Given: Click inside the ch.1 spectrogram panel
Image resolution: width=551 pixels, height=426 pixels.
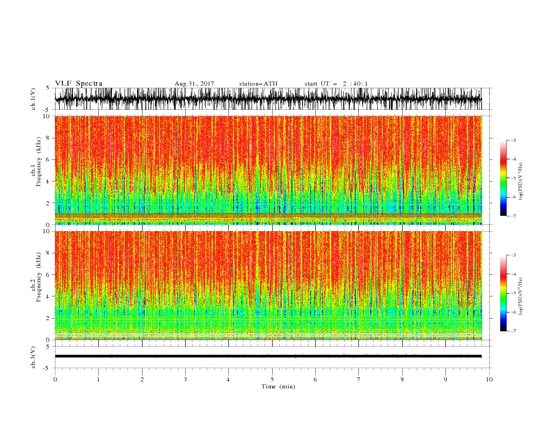Looking at the screenshot, I should click(268, 170).
